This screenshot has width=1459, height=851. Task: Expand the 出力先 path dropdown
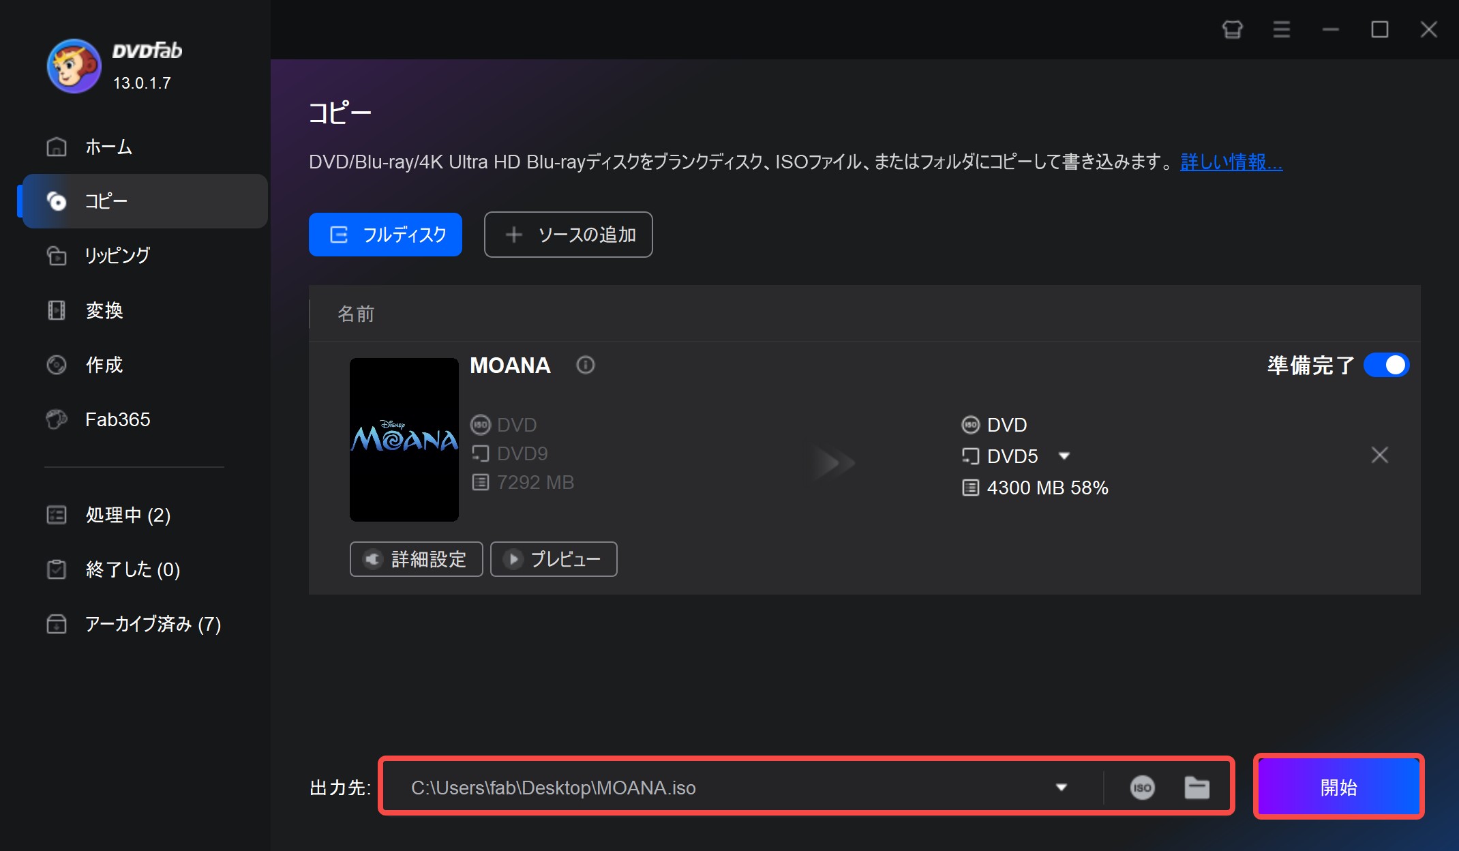(x=1061, y=788)
